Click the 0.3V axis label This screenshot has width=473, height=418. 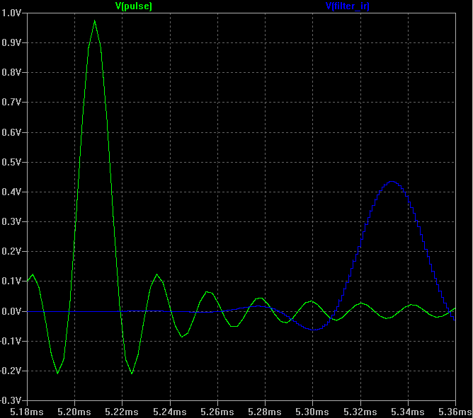(x=11, y=222)
